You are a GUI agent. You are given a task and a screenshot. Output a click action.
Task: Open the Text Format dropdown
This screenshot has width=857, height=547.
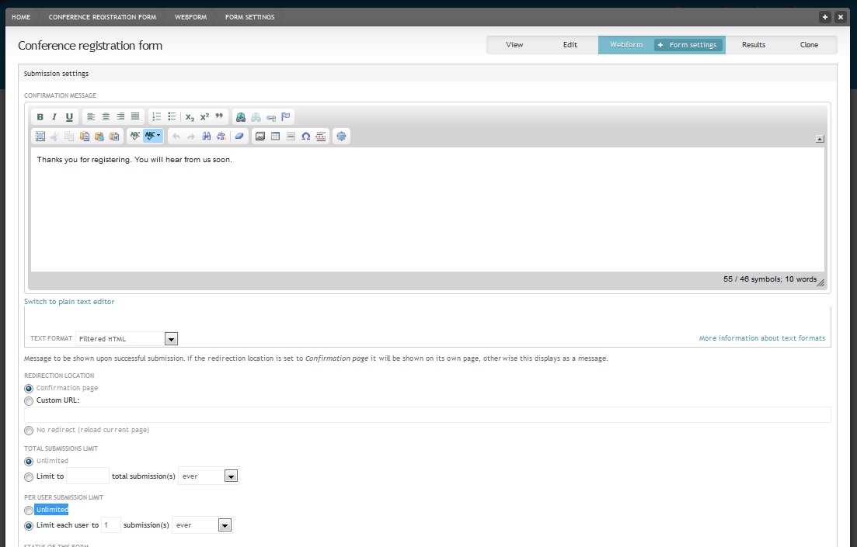click(171, 339)
